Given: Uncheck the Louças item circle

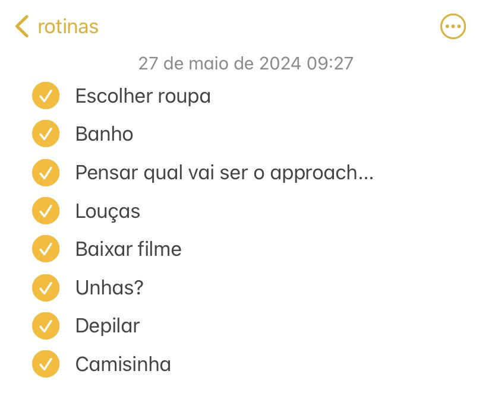Looking at the screenshot, I should (x=46, y=211).
